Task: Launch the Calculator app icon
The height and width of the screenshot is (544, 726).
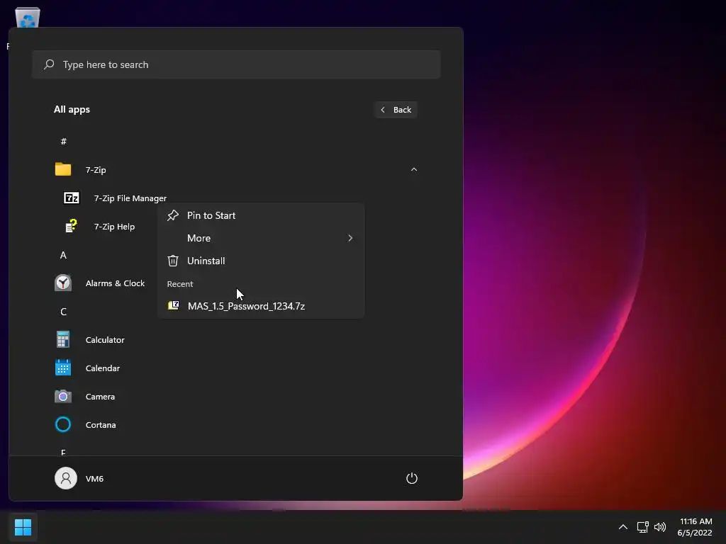Action: 63,339
